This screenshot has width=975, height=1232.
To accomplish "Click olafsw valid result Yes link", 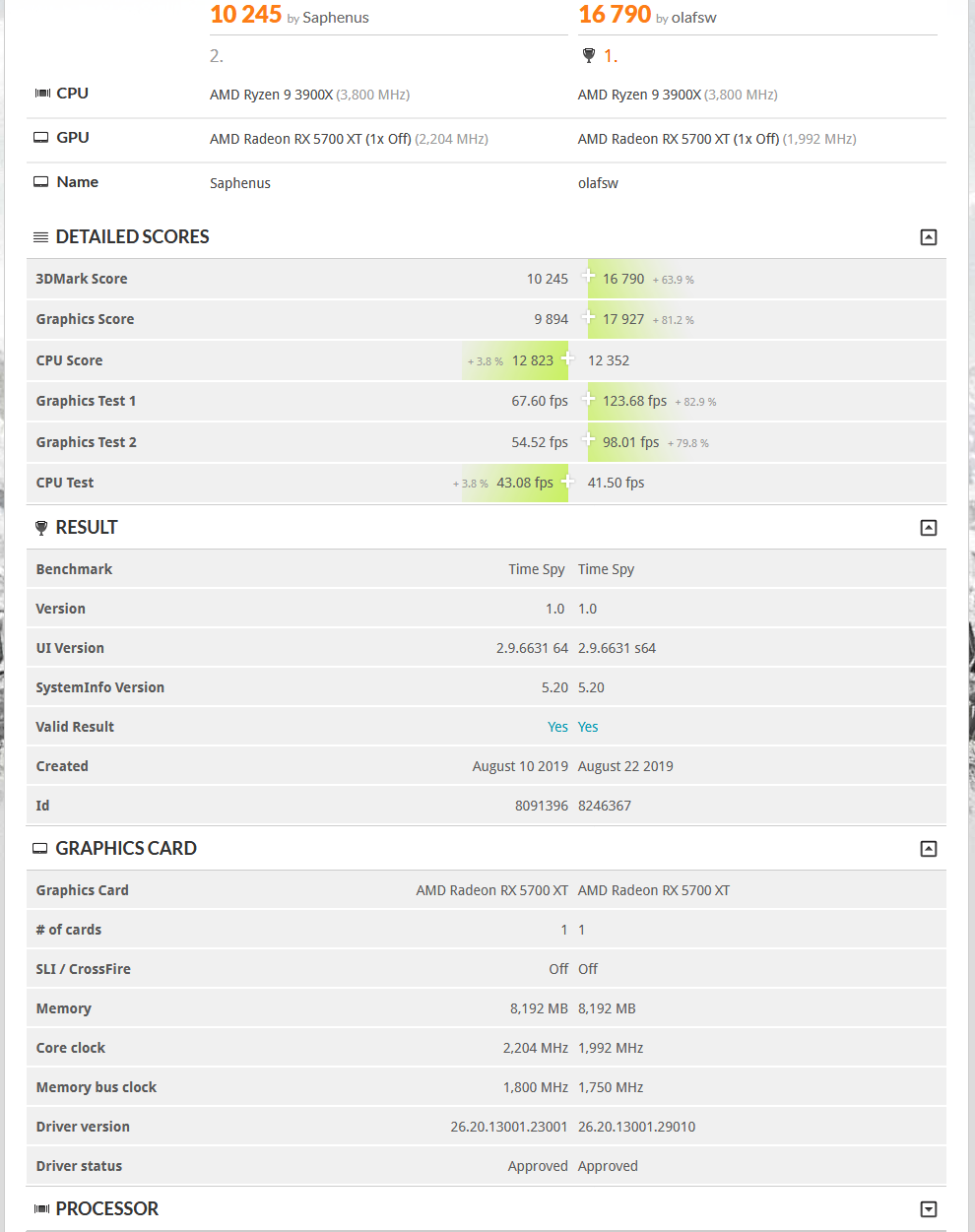I will click(588, 727).
